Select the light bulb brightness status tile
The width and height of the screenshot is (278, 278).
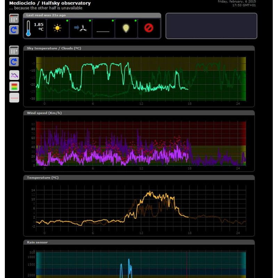coord(126,28)
